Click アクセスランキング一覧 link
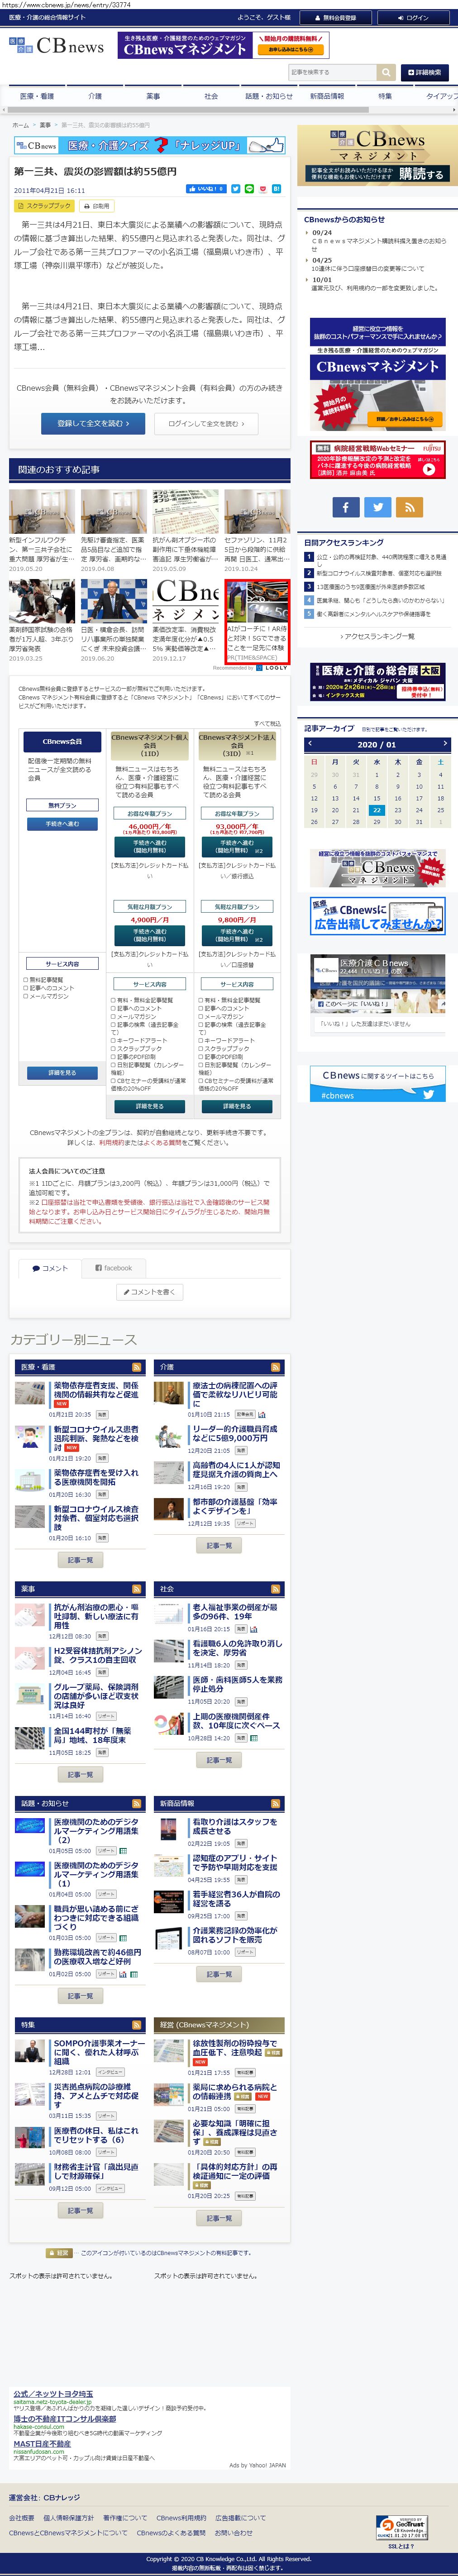Viewport: 458px width, 2576px height. [377, 636]
